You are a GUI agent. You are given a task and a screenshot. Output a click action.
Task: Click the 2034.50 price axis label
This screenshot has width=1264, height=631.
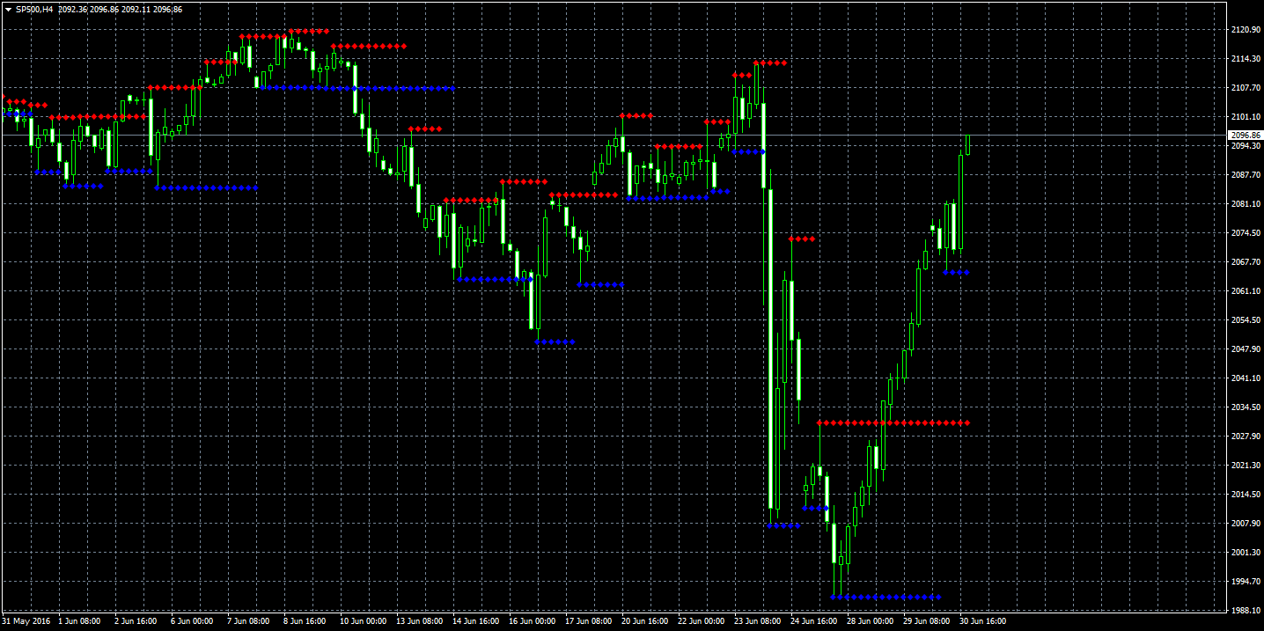[x=1246, y=407]
